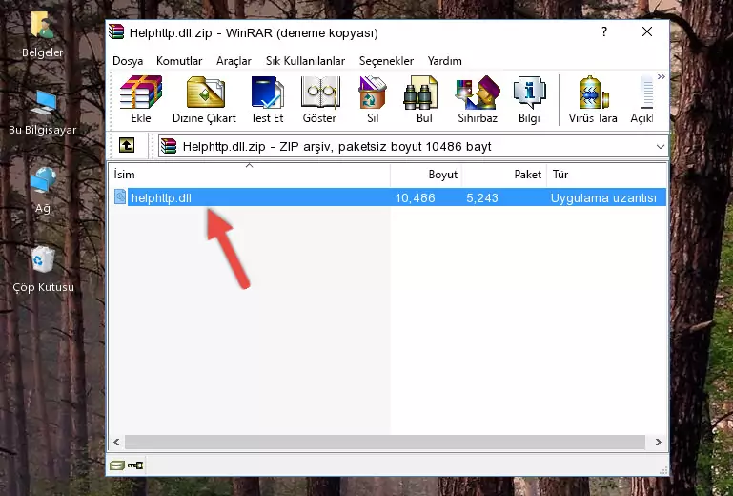Click the horizontal scrollbar right arrow
This screenshot has width=733, height=496.
pos(658,442)
